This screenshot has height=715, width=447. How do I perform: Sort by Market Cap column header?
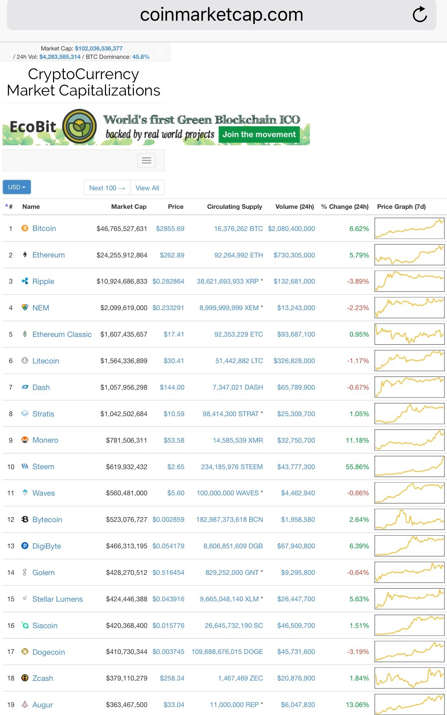tap(129, 207)
